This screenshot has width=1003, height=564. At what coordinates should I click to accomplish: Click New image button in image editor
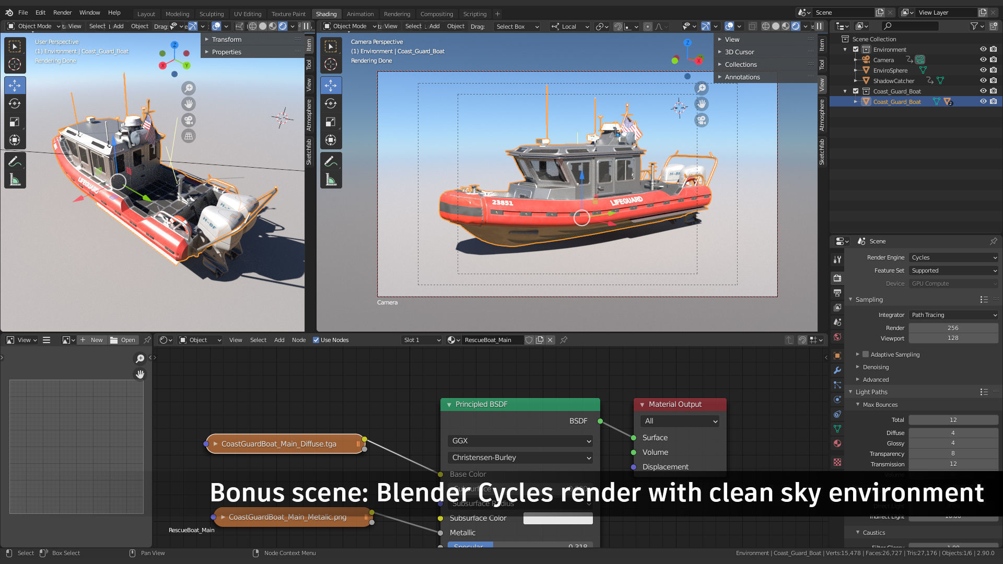click(91, 340)
